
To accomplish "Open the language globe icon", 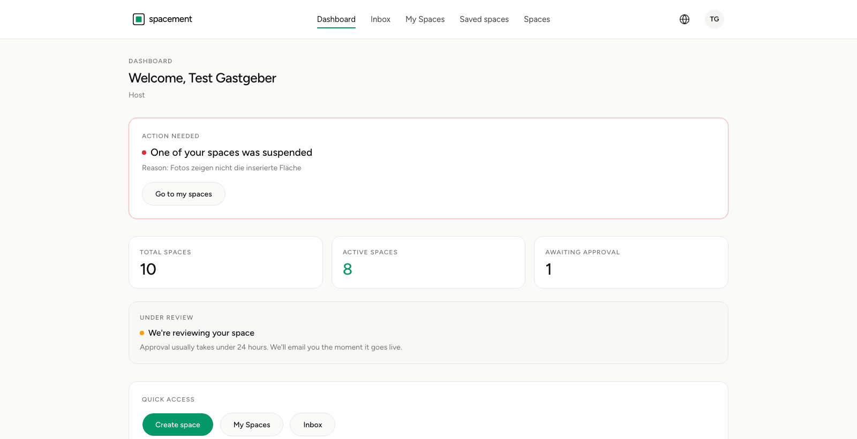I will click(685, 19).
